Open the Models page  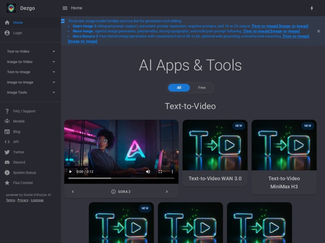[x=19, y=121]
